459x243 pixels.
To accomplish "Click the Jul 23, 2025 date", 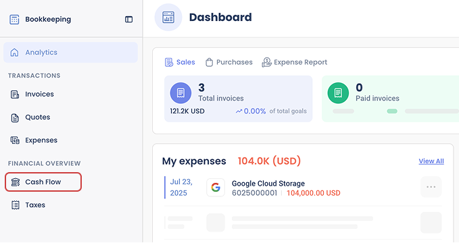I will pyautogui.click(x=181, y=188).
